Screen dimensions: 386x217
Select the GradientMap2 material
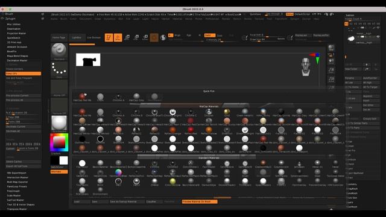[x=263, y=163]
